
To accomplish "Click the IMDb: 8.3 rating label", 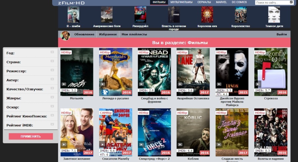I will click(263, 151).
